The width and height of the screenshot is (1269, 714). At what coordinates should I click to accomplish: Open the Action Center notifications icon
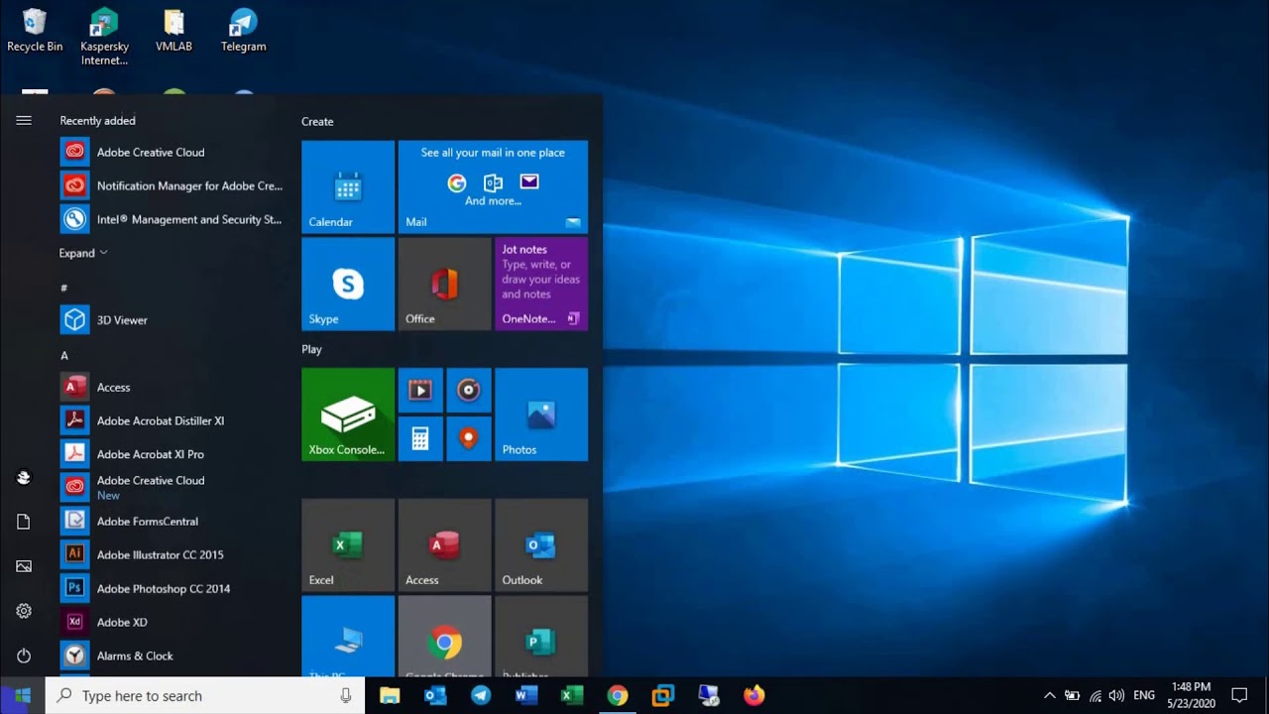point(1239,695)
